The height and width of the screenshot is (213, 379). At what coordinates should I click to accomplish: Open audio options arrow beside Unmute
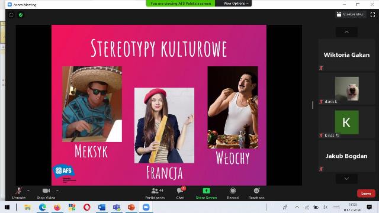(x=28, y=191)
